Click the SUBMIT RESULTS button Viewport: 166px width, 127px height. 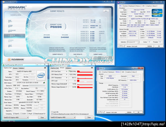point(58,54)
